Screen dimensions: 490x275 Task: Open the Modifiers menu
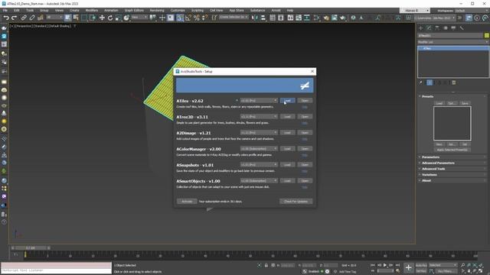coord(92,10)
